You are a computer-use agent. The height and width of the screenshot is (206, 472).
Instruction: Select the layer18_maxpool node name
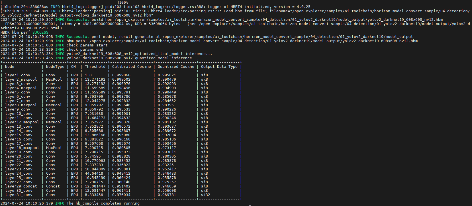tap(22, 148)
